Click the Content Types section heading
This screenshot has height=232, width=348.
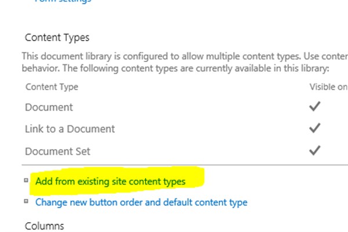tap(57, 38)
